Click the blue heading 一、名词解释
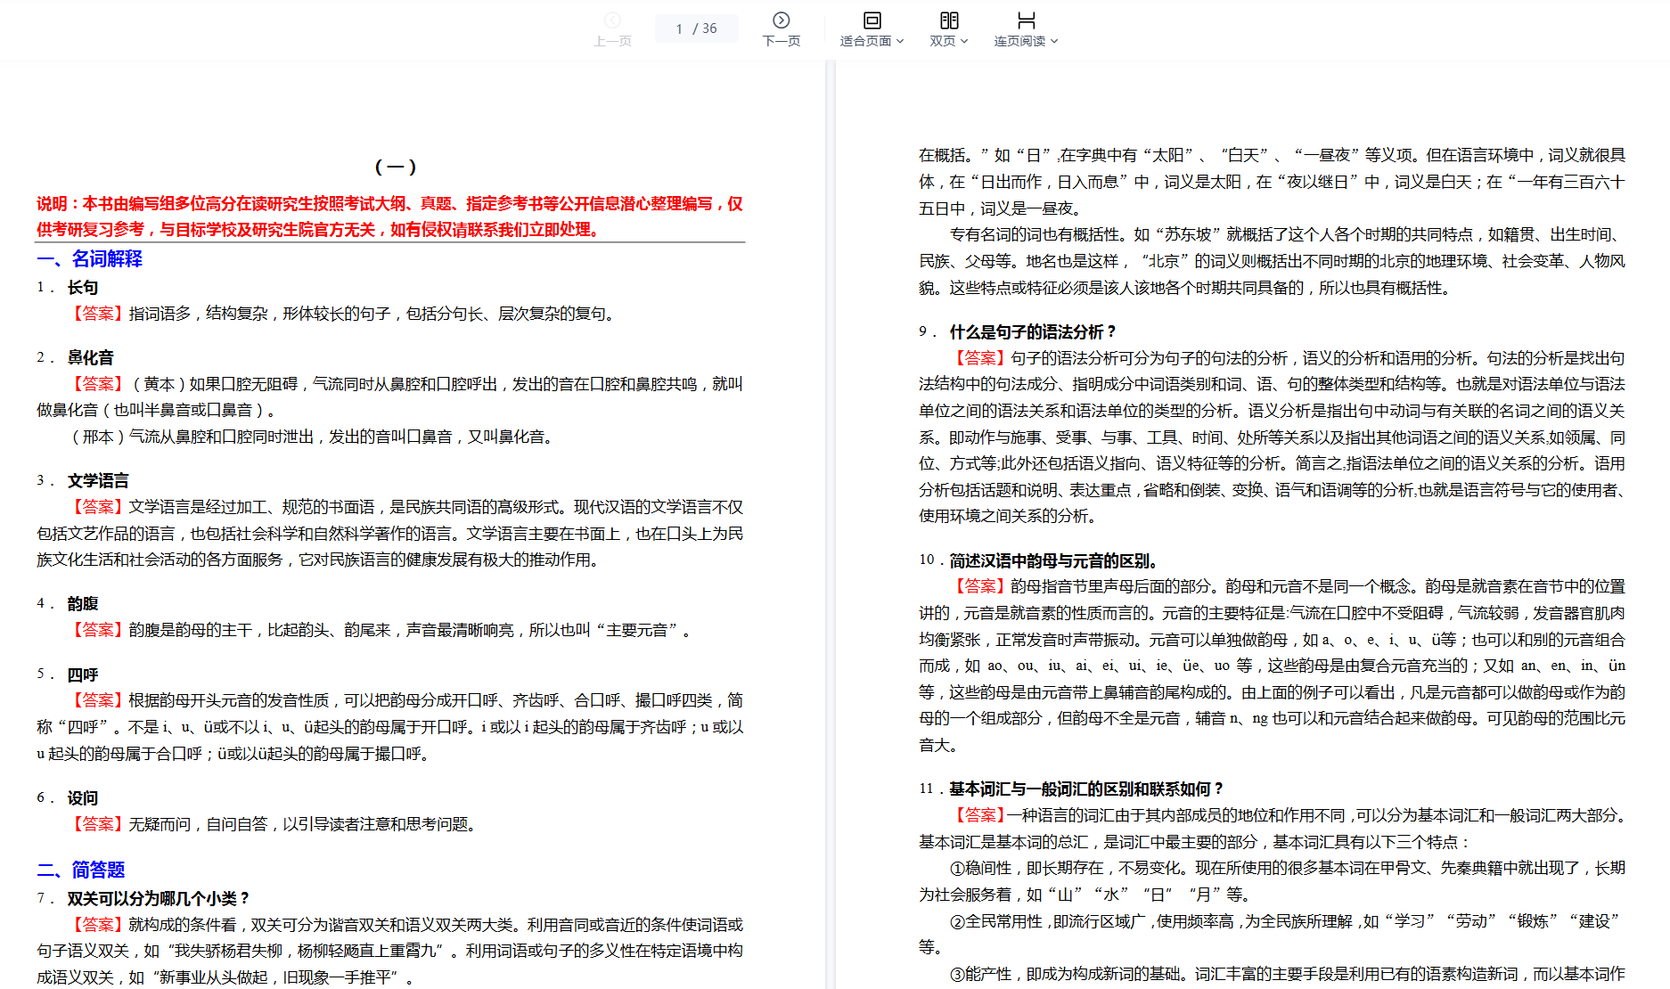This screenshot has height=989, width=1670. [x=89, y=259]
